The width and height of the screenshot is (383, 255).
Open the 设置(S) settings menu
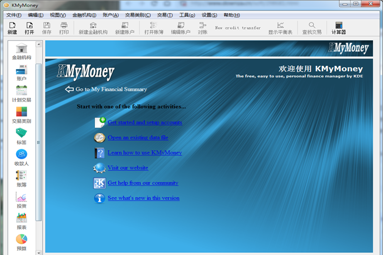click(209, 15)
